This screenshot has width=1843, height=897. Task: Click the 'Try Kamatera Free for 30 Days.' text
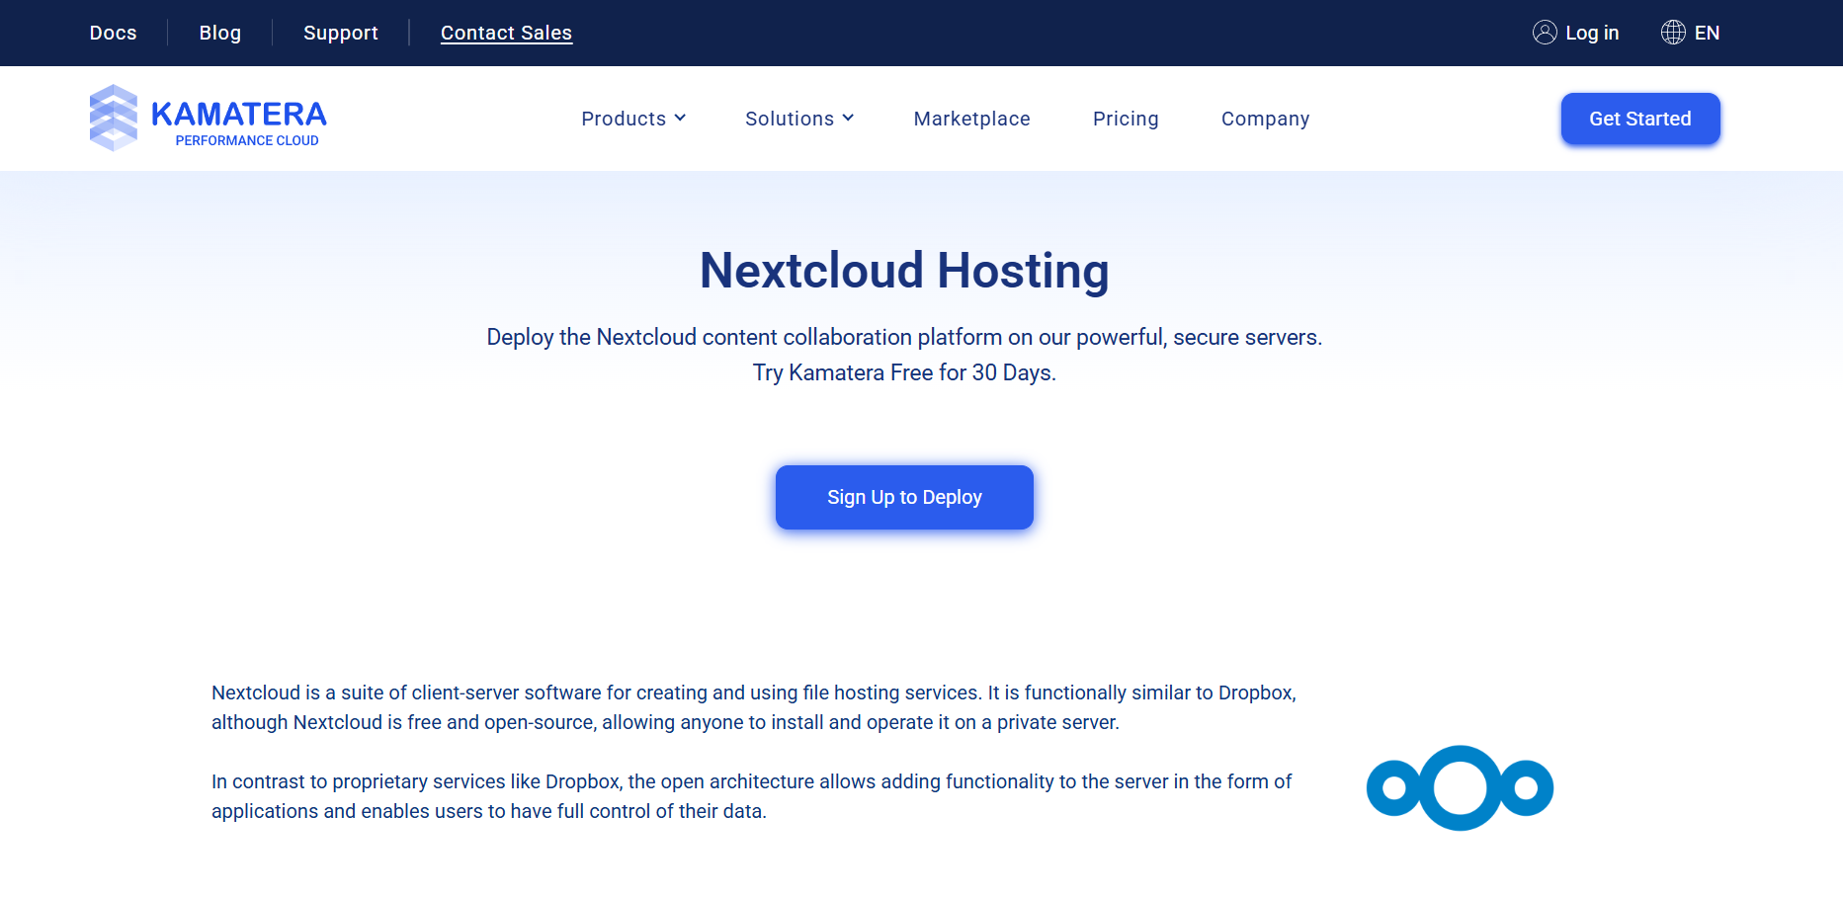pyautogui.click(x=904, y=372)
